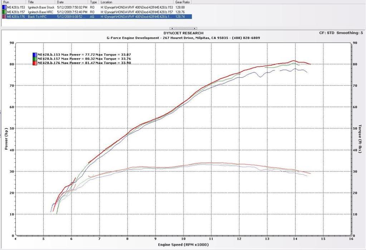This screenshot has height=250, width=366.
Task: Click red legend swatch in graph
Action: 35,63
